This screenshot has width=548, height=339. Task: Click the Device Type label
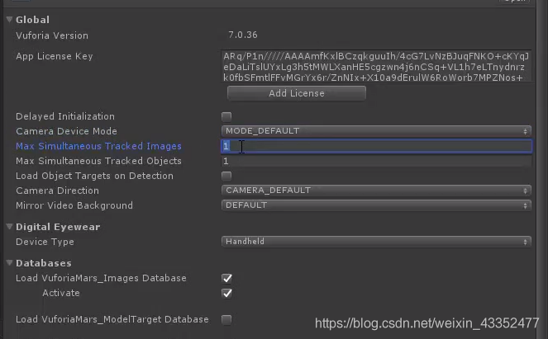[x=45, y=242]
